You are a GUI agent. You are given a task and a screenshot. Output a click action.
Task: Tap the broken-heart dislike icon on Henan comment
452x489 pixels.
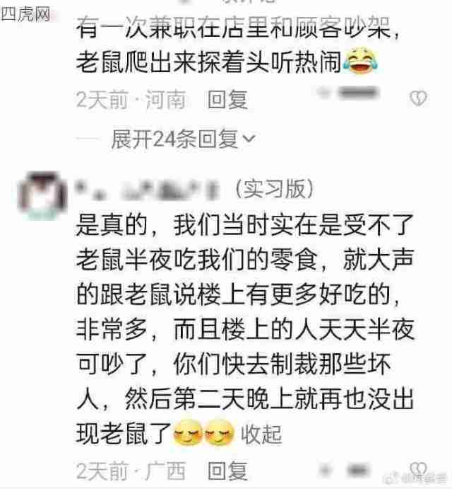[418, 98]
